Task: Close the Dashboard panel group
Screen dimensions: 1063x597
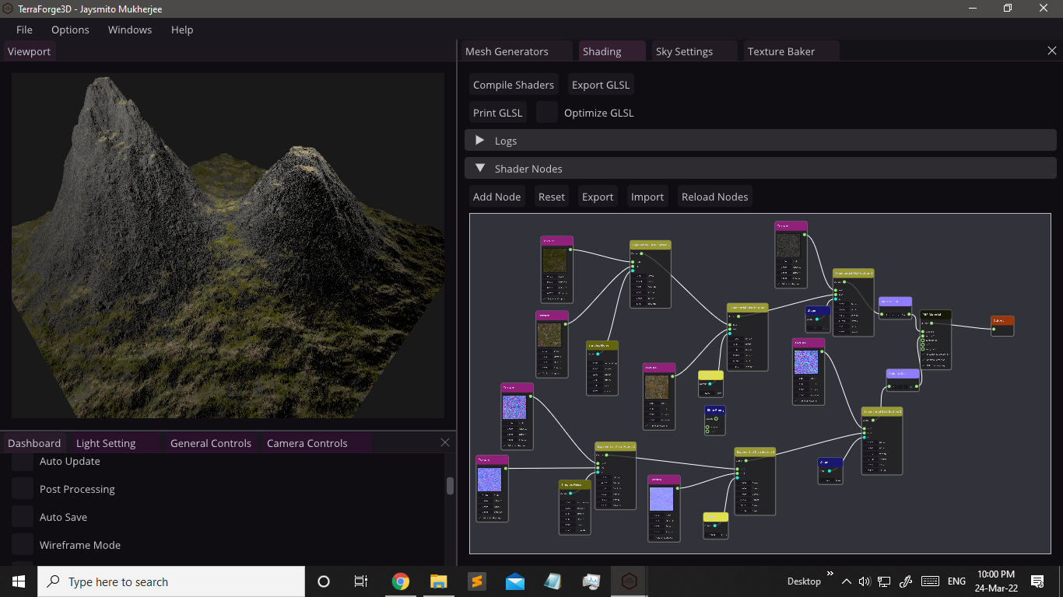Action: click(445, 442)
